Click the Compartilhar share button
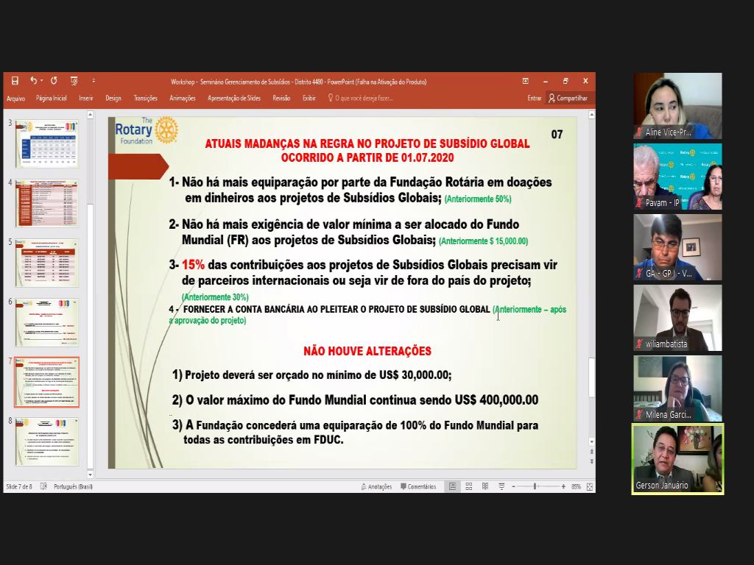This screenshot has width=754, height=565. point(568,98)
